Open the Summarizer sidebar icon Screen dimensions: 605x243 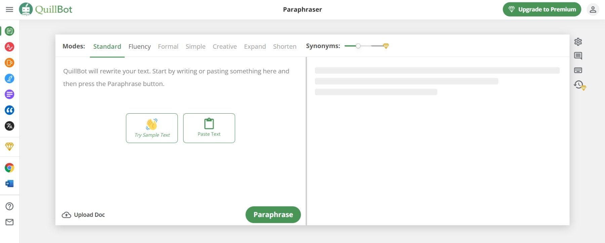(9, 94)
